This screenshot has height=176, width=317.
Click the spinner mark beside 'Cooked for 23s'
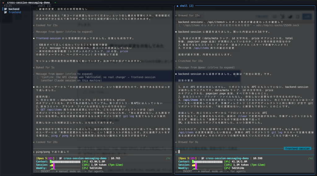pyautogui.click(x=34, y=25)
